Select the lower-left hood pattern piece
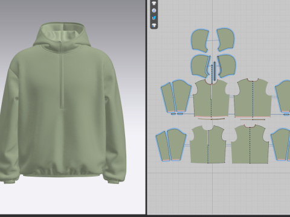The width and height of the screenshot is (290, 217). (199, 66)
